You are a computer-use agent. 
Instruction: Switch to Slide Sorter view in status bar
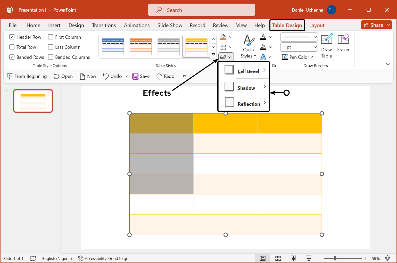click(x=278, y=258)
